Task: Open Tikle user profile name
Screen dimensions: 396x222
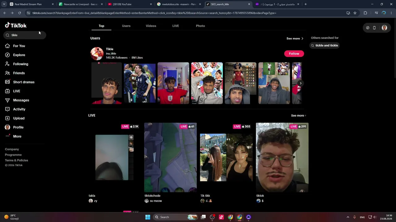Action: pyautogui.click(x=110, y=49)
